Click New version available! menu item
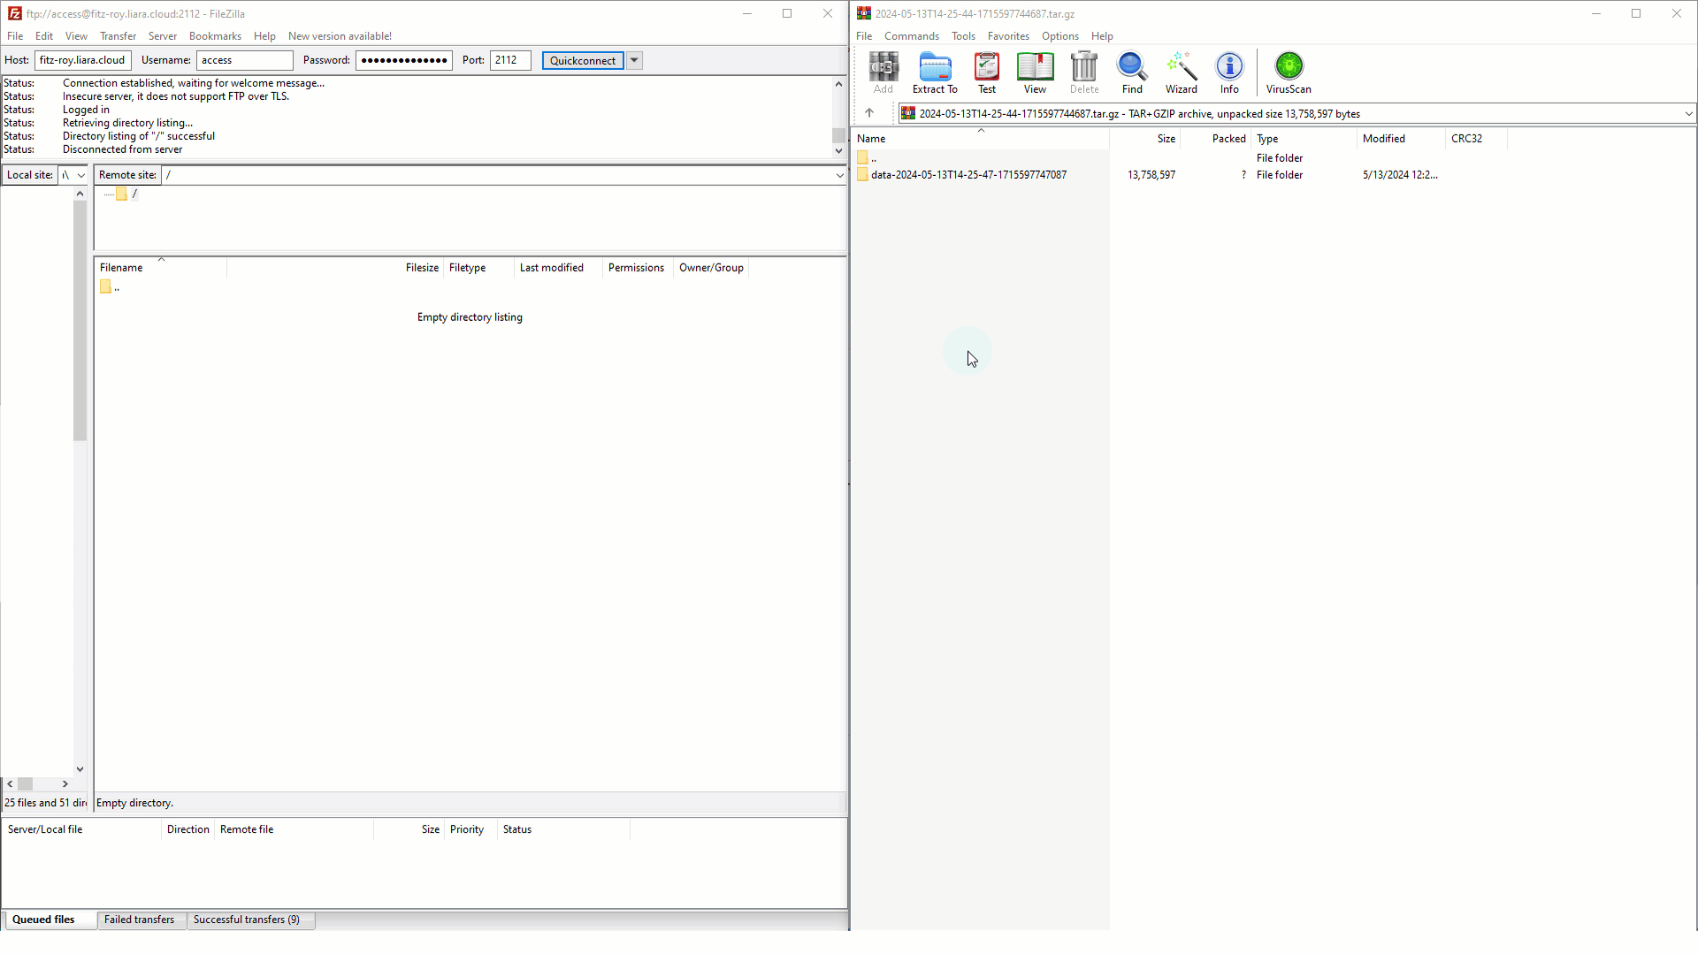The image size is (1698, 954). coord(340,36)
